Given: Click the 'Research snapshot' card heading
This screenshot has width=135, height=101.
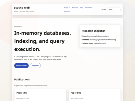Looking at the screenshot, I should point(93,31).
